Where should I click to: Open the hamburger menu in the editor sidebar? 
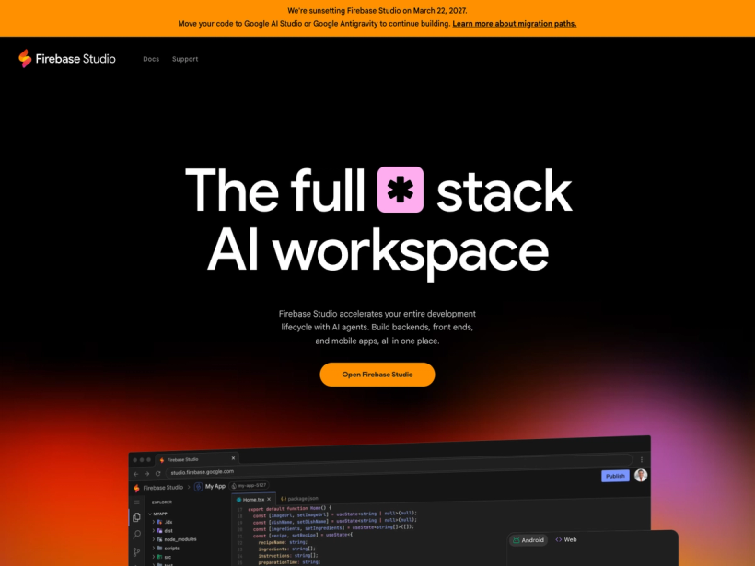tap(137, 502)
